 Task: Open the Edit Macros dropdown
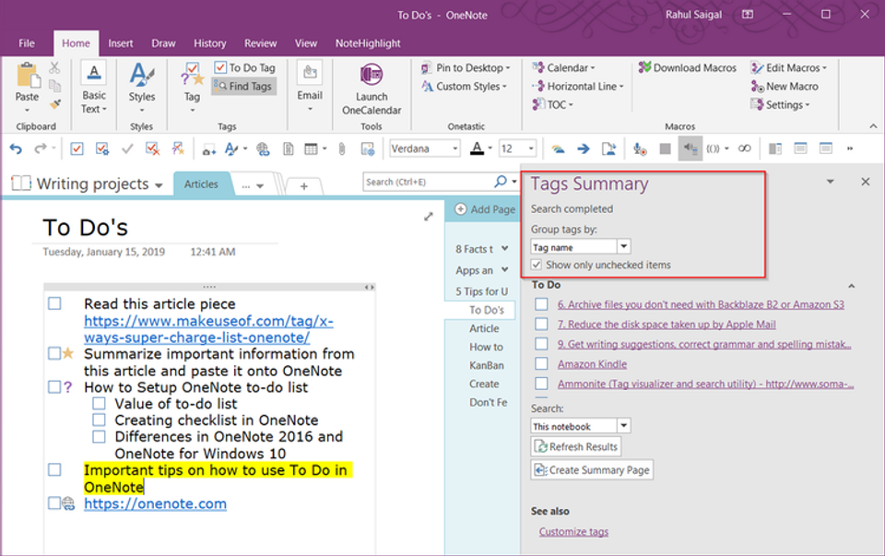tap(788, 67)
